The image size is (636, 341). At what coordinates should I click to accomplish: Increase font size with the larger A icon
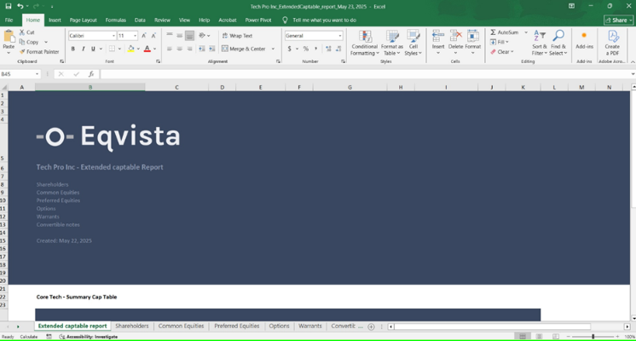pos(143,36)
